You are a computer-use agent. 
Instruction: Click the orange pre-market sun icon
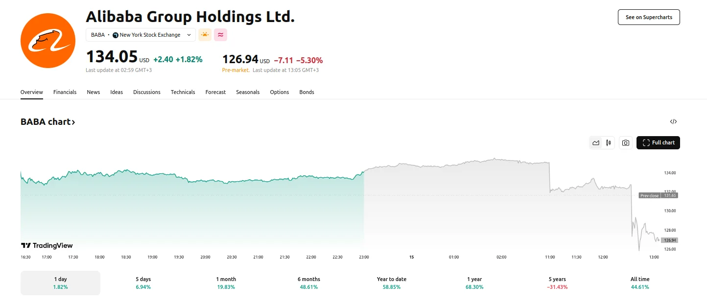(x=205, y=35)
